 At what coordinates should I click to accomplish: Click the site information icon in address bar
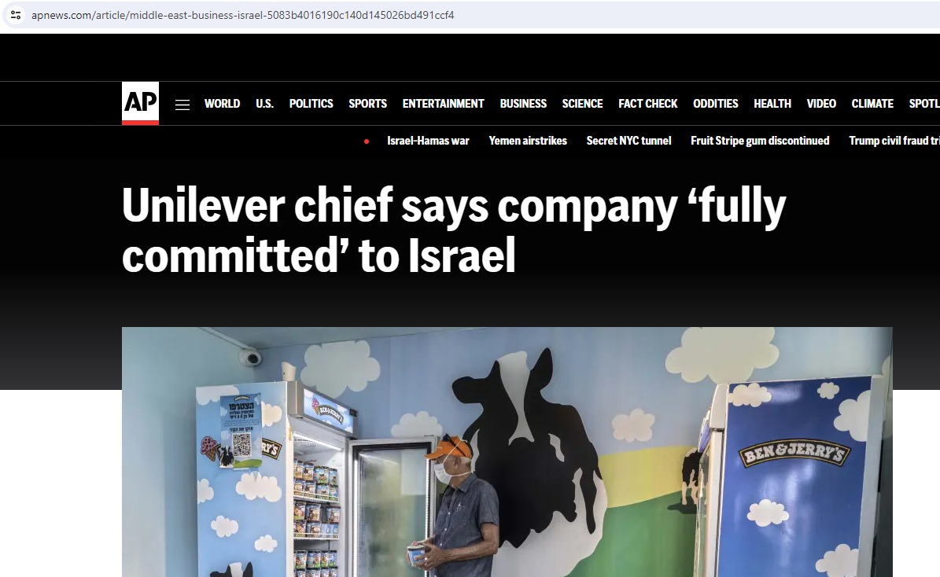17,15
